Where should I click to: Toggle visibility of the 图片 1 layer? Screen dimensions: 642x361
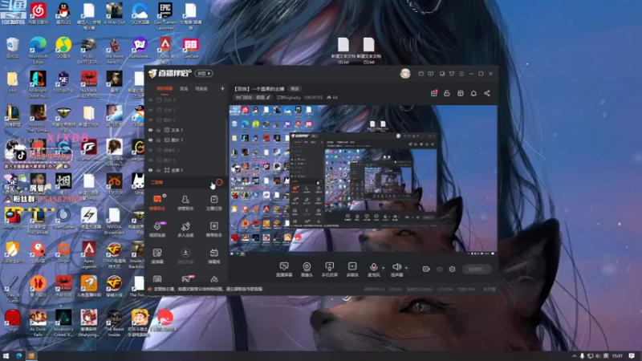151,140
